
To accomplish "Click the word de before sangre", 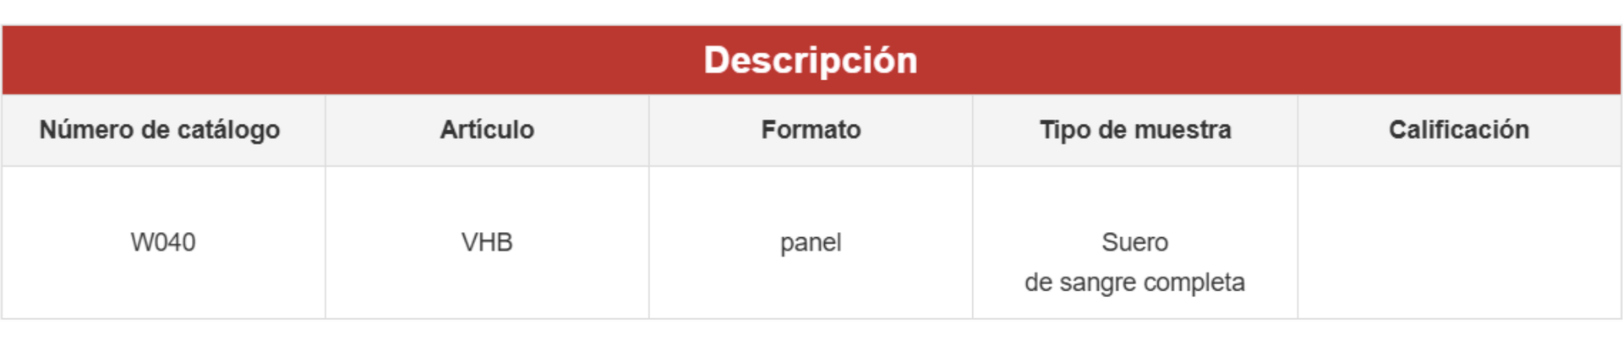I will click(1039, 283).
